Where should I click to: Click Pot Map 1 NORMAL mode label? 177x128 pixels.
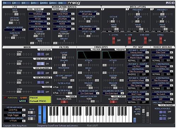(x=132, y=60)
